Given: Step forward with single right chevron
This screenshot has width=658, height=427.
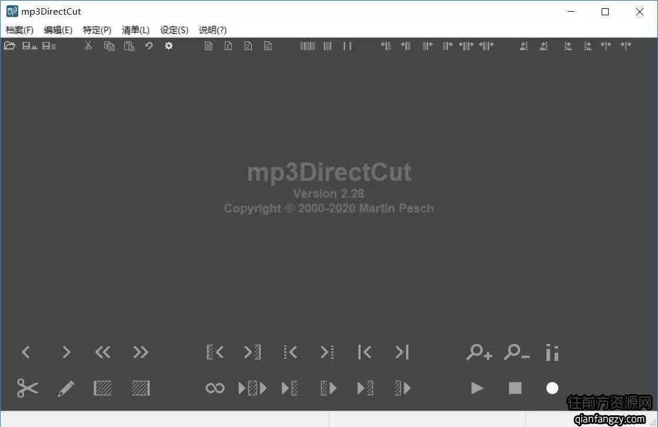Looking at the screenshot, I should [x=66, y=352].
